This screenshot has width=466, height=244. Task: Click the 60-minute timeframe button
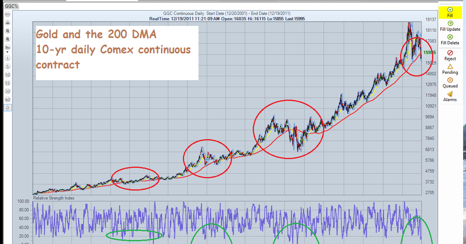click(7, 98)
